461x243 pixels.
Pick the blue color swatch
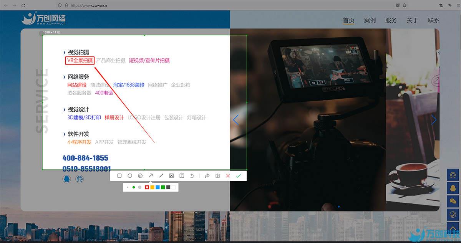[158, 187]
